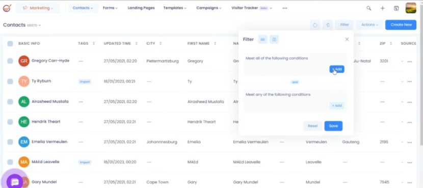
Task: Open contact name Gary Mundel
Action: [44, 182]
